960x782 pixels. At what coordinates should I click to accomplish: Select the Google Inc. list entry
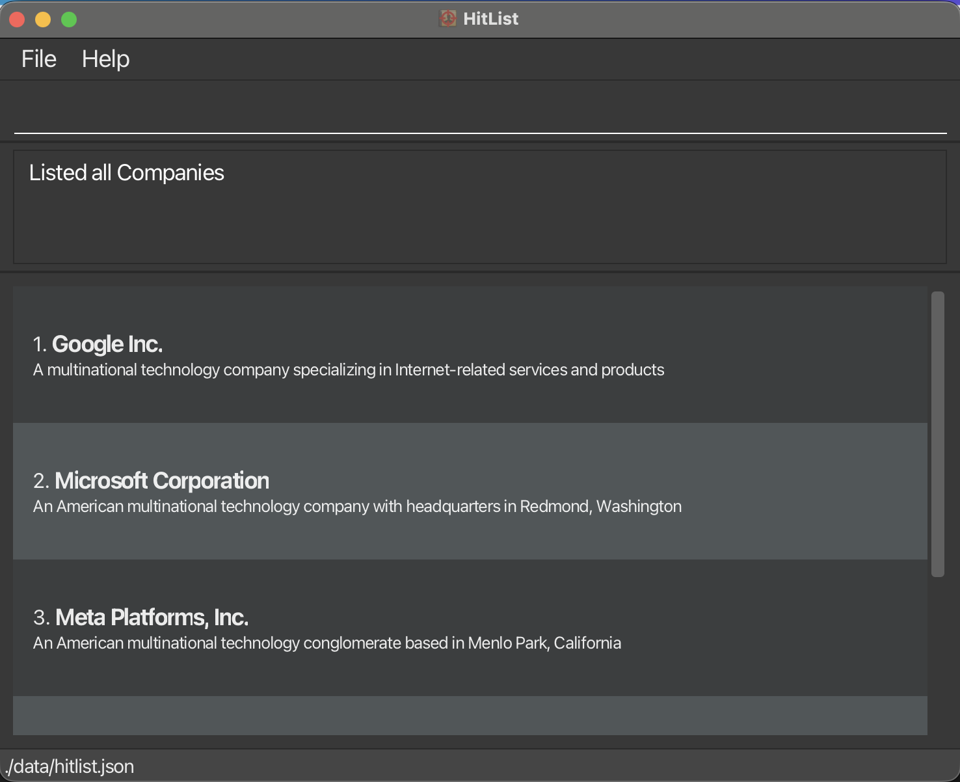pyautogui.click(x=455, y=355)
